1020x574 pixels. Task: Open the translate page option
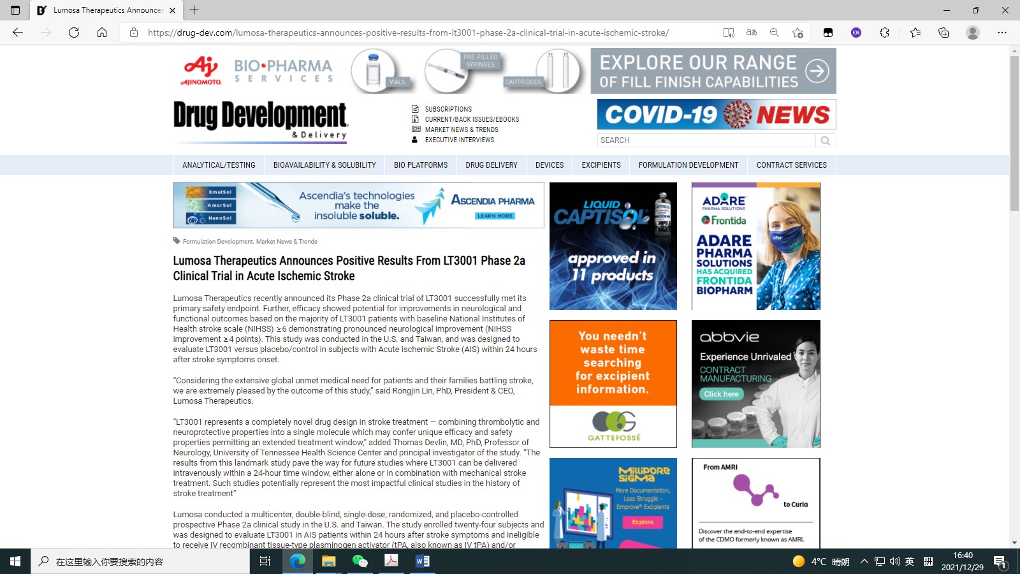752,33
